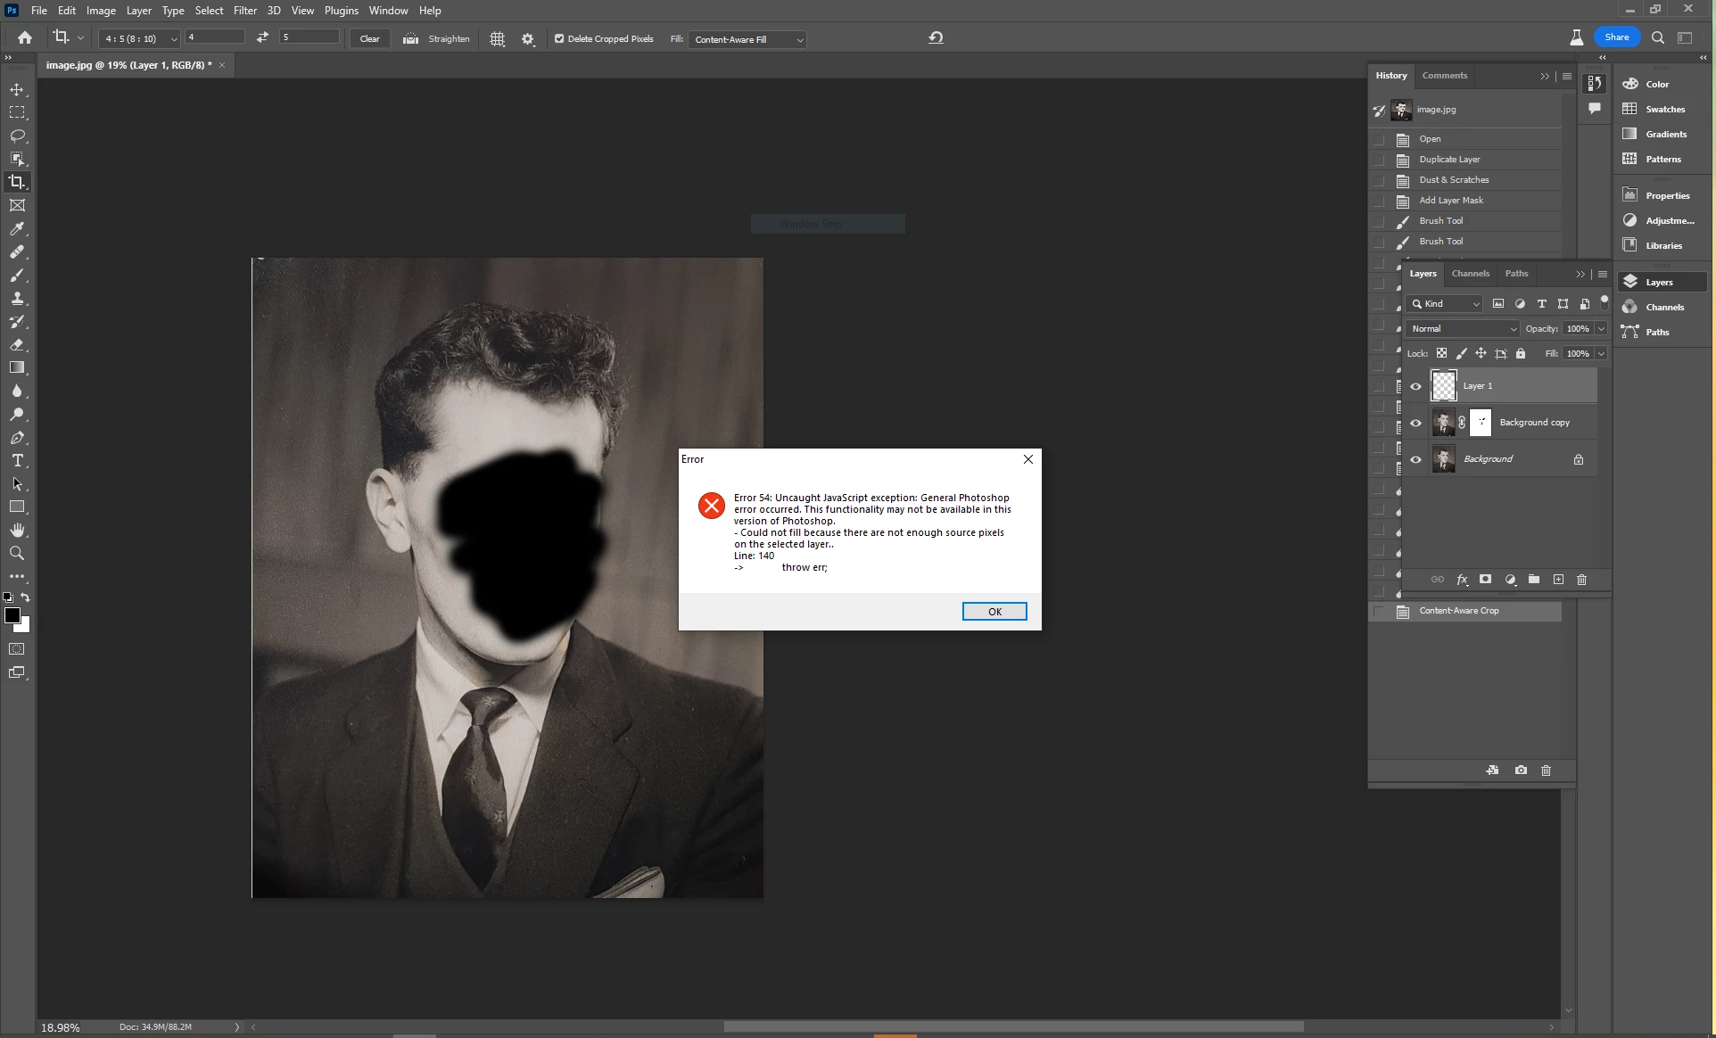The height and width of the screenshot is (1038, 1716).
Task: Click the crop overlay grid icon
Action: pos(498,39)
